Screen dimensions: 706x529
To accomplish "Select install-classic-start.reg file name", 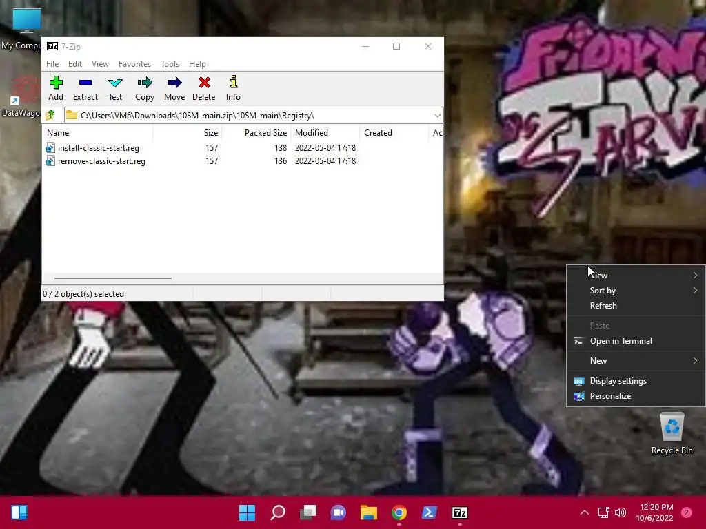I will click(x=99, y=148).
